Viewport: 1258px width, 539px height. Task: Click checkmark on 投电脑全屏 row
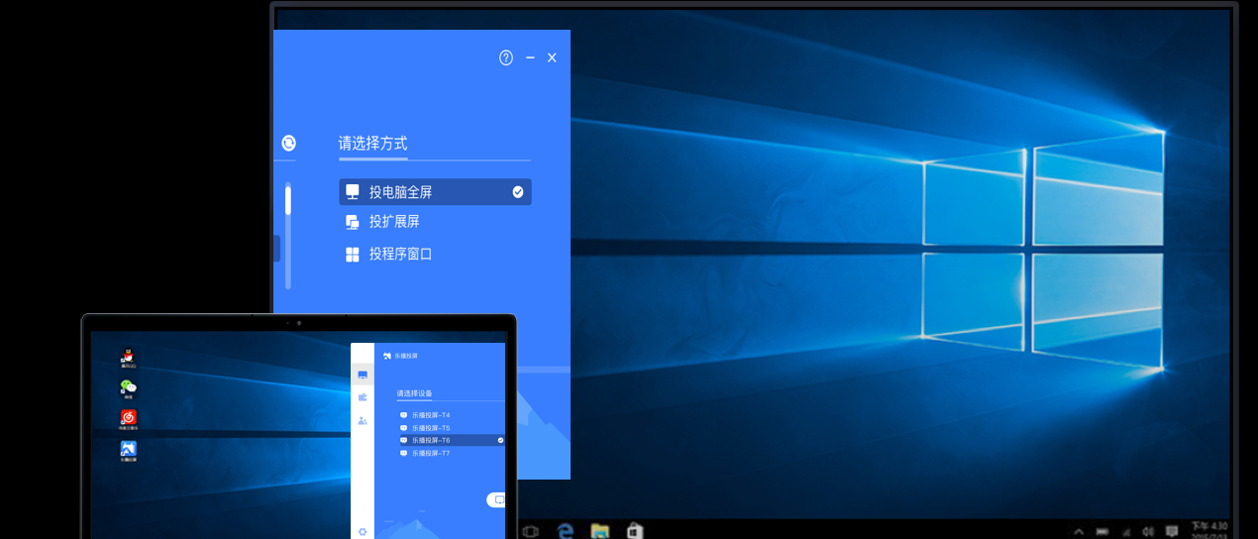point(518,192)
